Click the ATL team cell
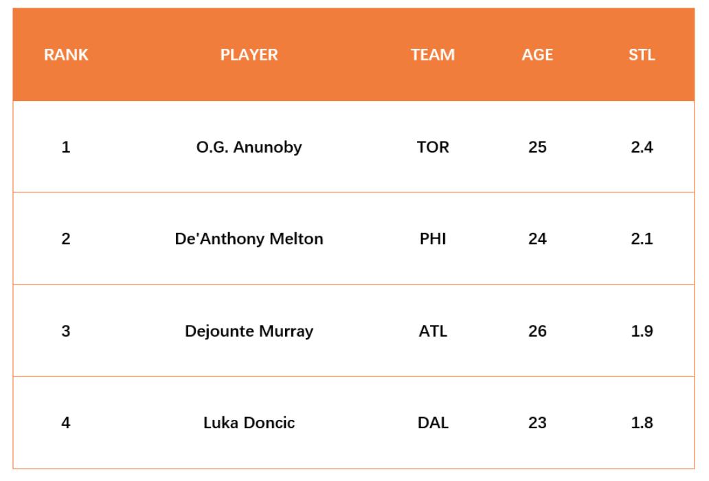 pyautogui.click(x=433, y=331)
